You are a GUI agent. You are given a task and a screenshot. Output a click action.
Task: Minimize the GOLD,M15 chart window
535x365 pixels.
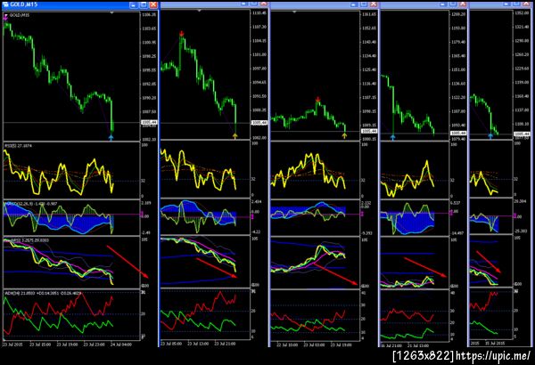point(134,4)
